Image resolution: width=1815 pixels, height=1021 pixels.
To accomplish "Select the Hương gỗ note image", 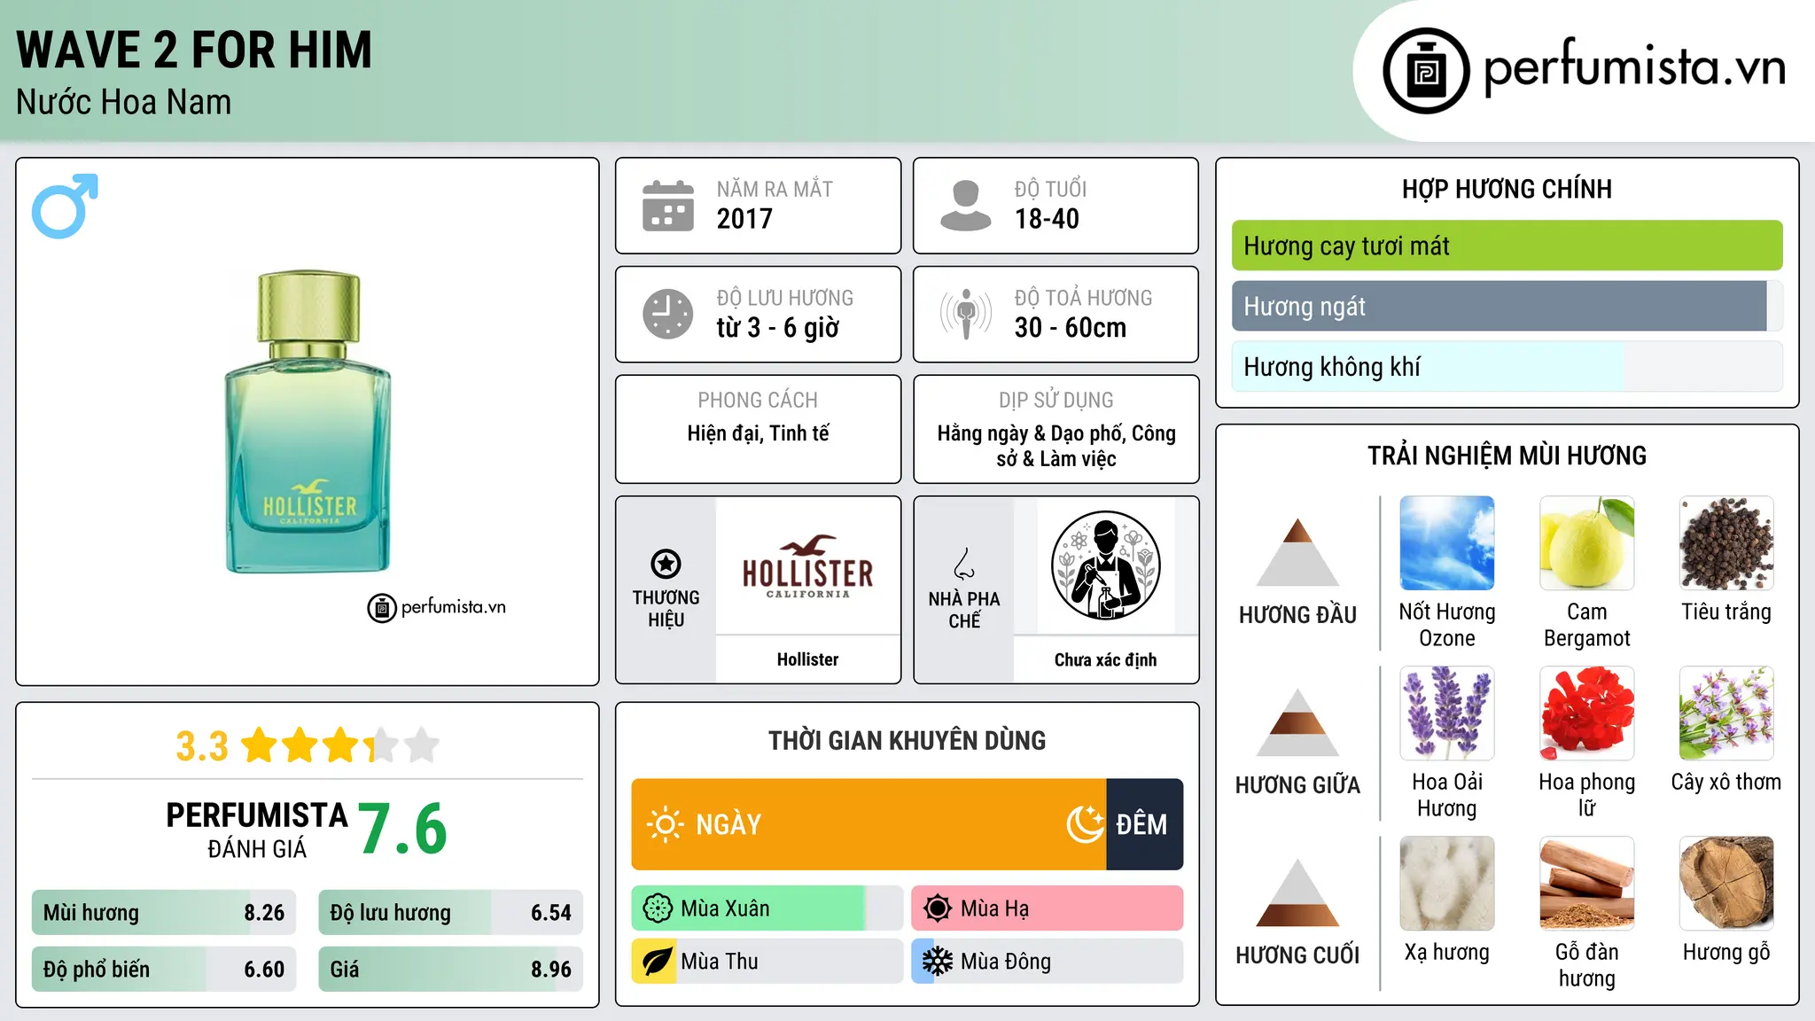I will coord(1726,884).
